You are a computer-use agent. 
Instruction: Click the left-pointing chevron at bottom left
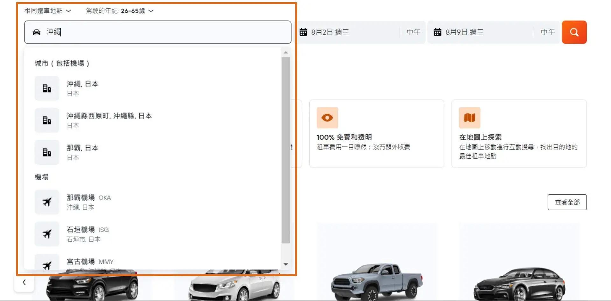point(24,282)
